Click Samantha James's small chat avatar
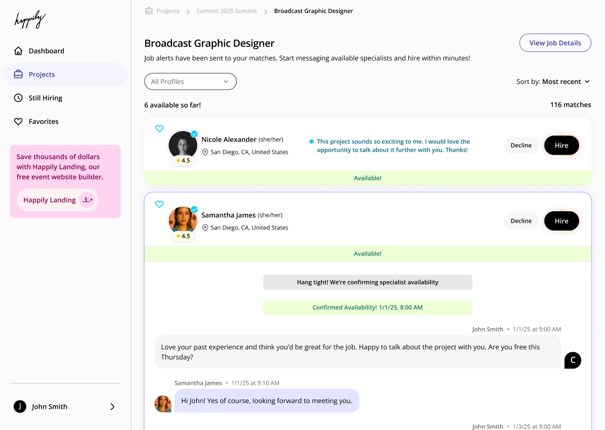Viewport: 605px width, 430px height. click(163, 404)
